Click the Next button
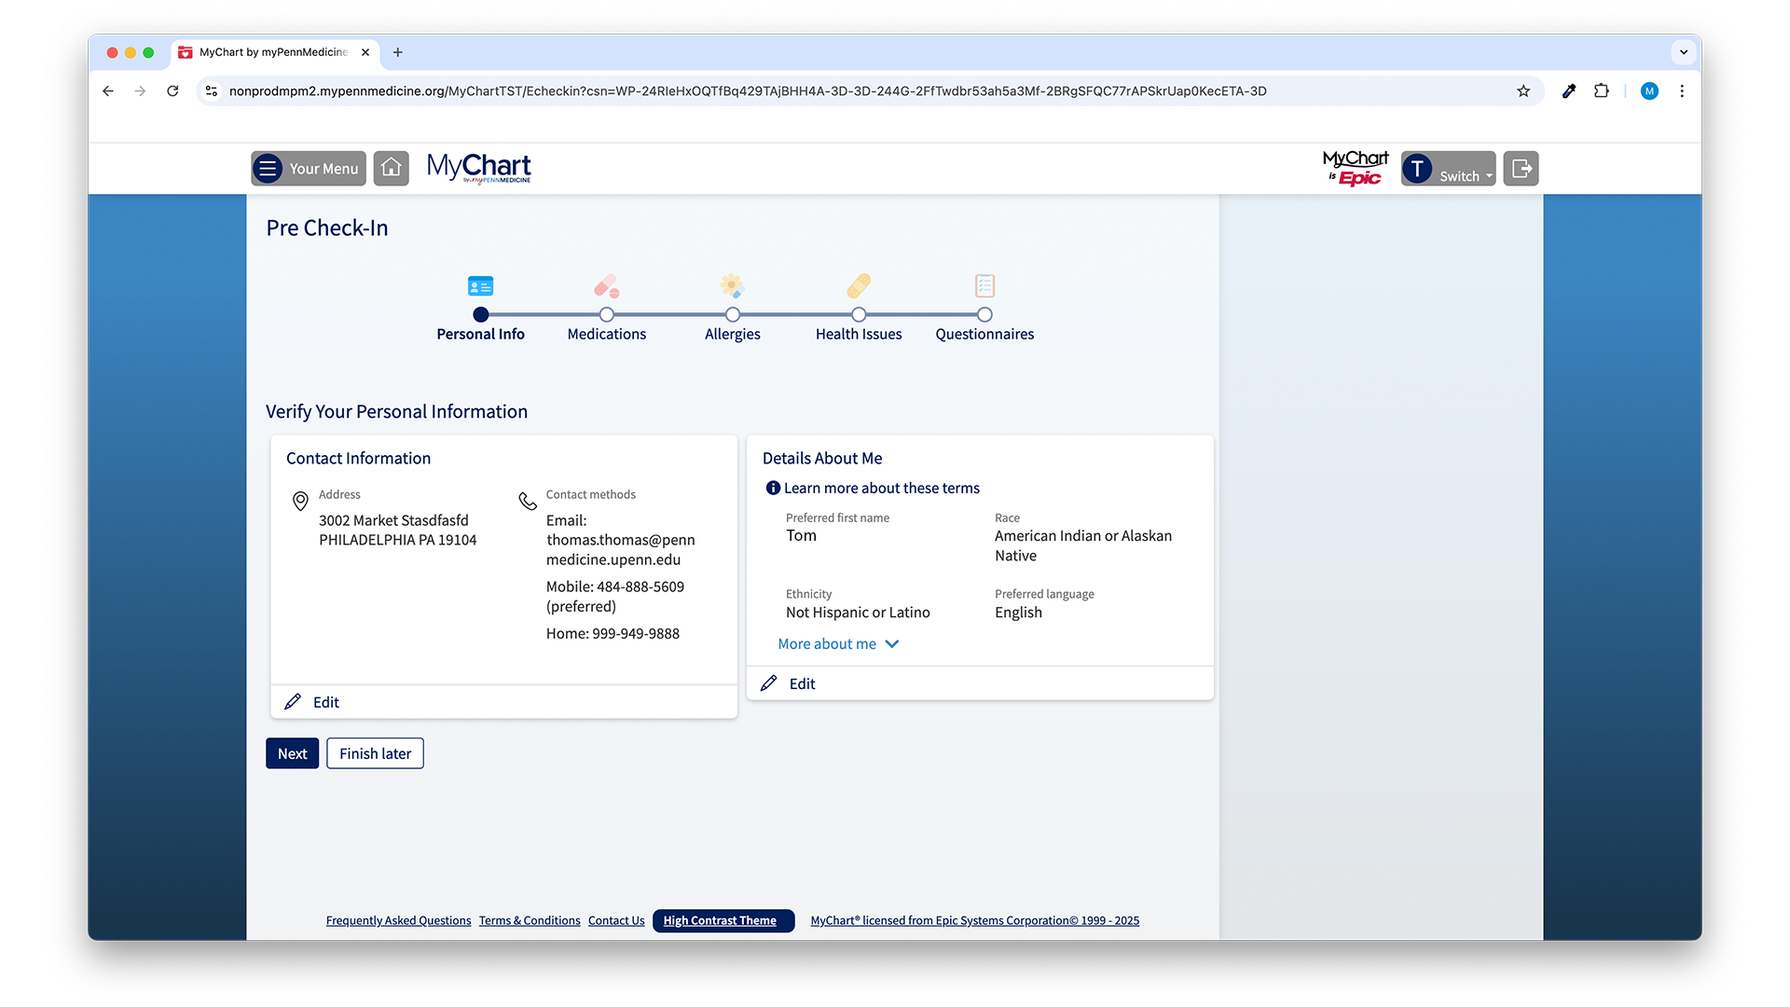Viewport: 1790px width, 1007px height. 292,752
